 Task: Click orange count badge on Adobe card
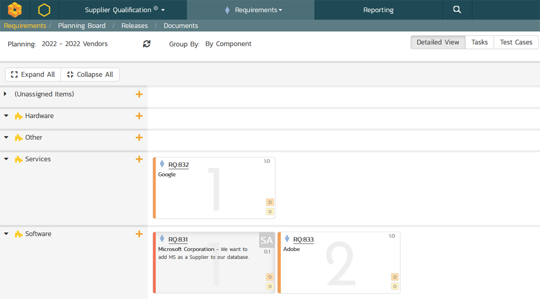[x=395, y=277]
